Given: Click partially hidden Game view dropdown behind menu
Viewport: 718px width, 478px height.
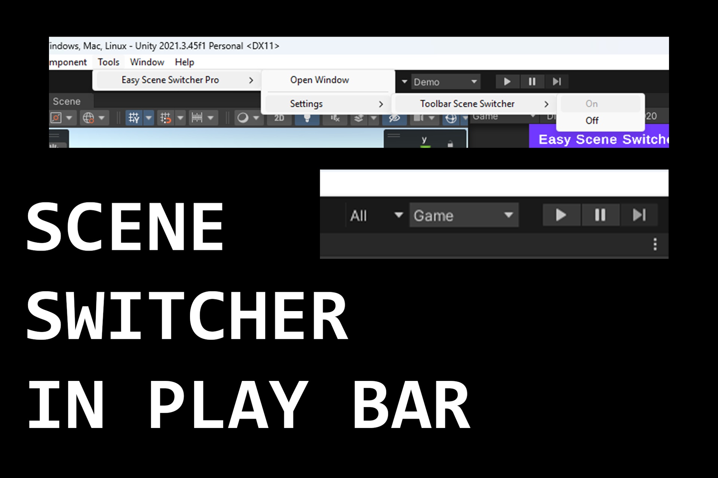Looking at the screenshot, I should pos(504,117).
